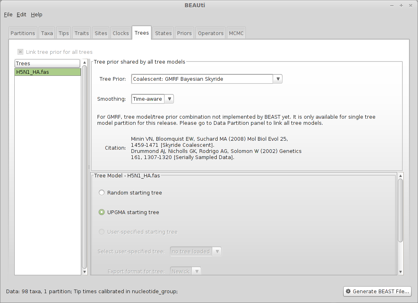Switch to the Partitions tab
The image size is (418, 303).
[x=23, y=33]
